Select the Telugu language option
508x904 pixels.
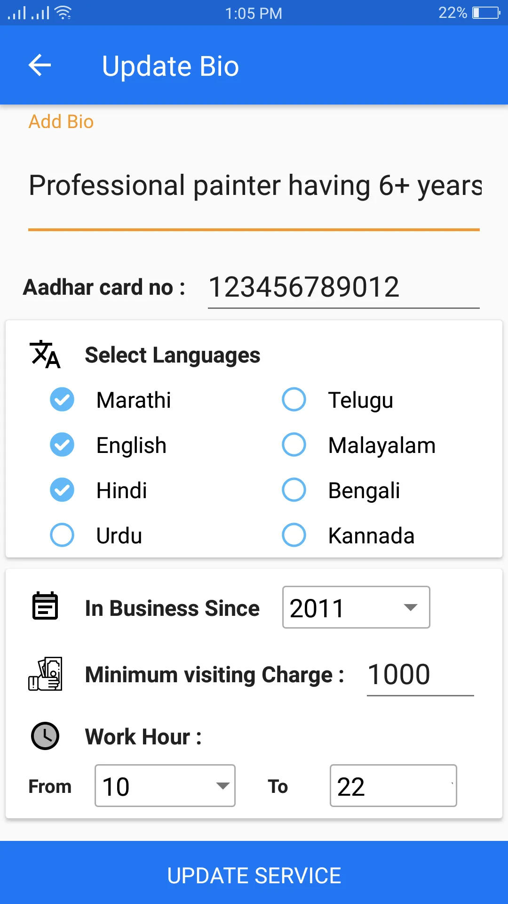pos(294,400)
